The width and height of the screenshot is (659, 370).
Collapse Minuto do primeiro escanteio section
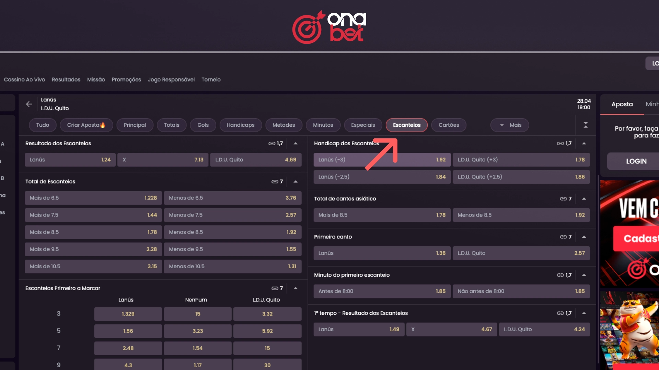[x=584, y=275]
